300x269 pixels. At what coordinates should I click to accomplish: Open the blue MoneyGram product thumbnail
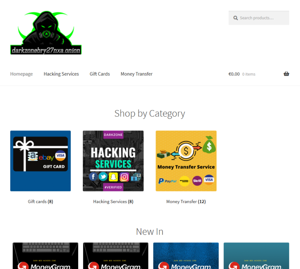tap(186, 256)
